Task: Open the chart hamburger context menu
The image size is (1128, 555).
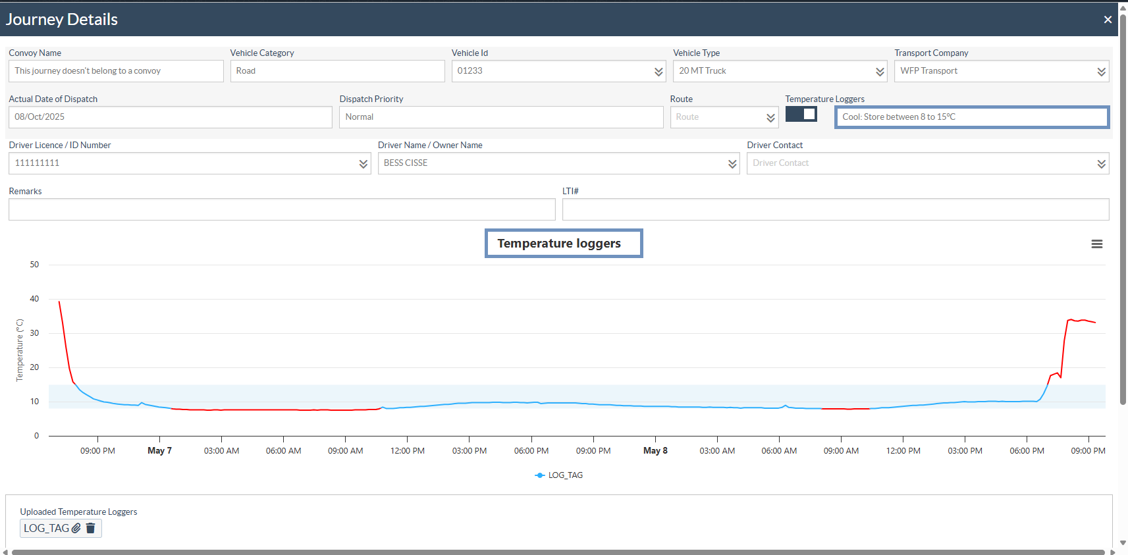Action: coord(1096,244)
